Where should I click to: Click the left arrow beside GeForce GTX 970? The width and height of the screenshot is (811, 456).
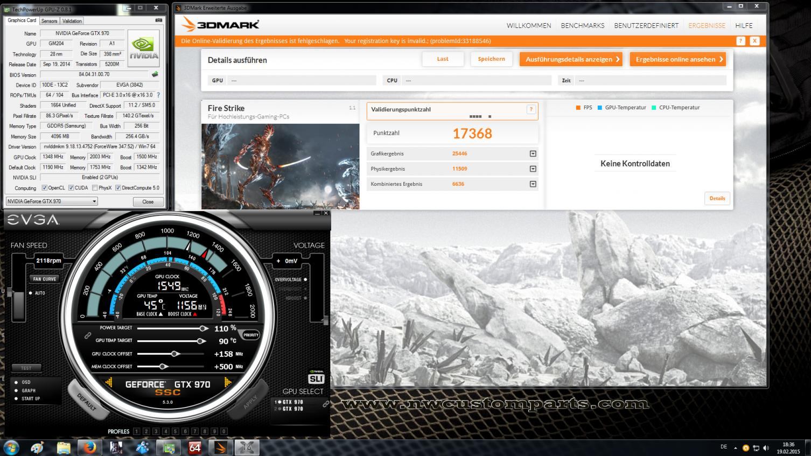[x=109, y=383]
